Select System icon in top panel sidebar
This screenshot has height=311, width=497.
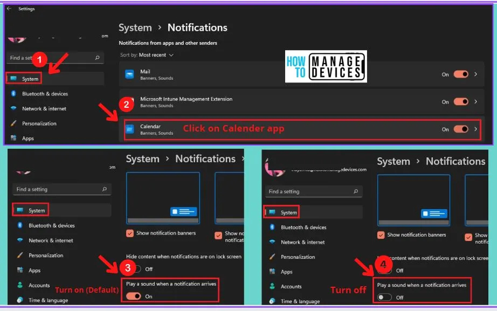pyautogui.click(x=13, y=79)
